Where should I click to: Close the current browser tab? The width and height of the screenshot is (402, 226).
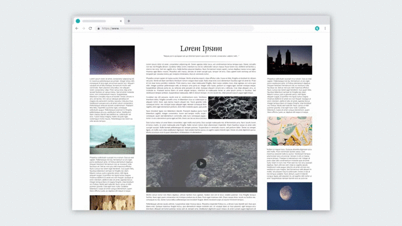[121, 21]
